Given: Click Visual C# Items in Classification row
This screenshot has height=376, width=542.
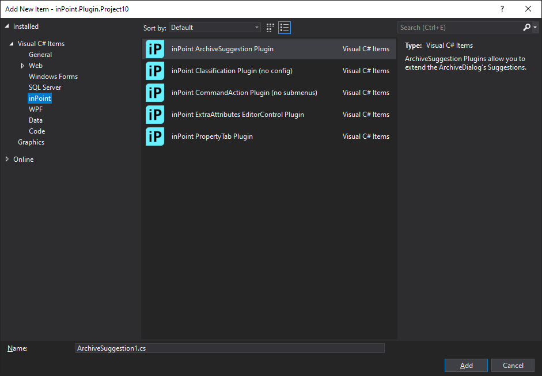Looking at the screenshot, I should 366,70.
